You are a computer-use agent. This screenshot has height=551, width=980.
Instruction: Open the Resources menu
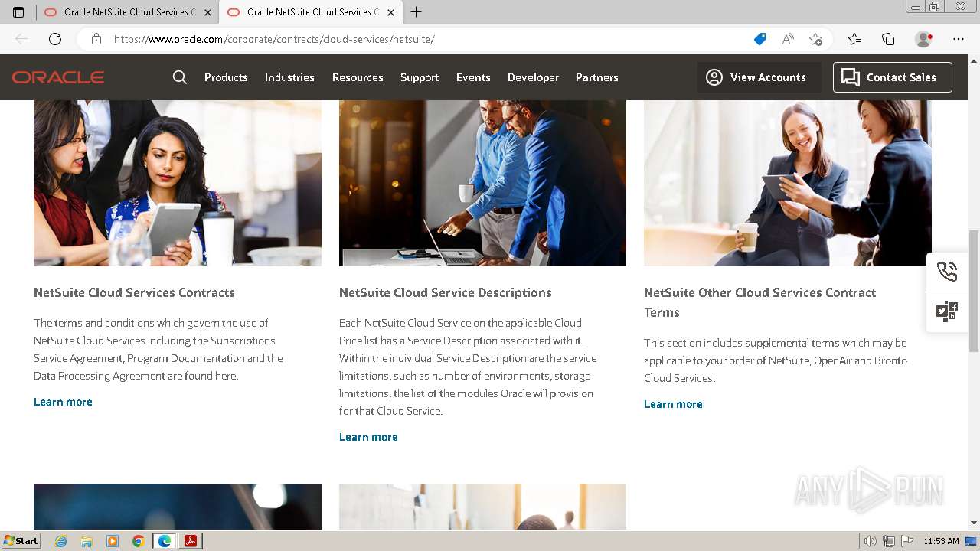(358, 77)
